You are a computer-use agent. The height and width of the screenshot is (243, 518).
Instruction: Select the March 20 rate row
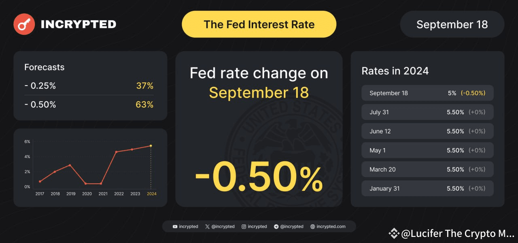[x=427, y=170]
